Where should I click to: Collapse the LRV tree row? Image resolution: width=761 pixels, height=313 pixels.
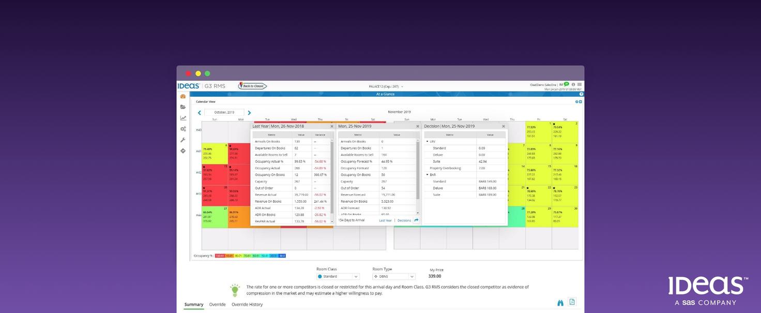tap(427, 141)
